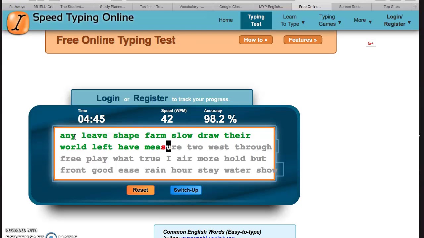424x238 pixels.
Task: Click the Features » button
Action: point(303,40)
